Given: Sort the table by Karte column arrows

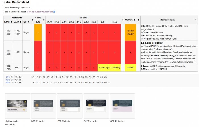Looking at the screenshot, I should pyautogui.click(x=11, y=22).
